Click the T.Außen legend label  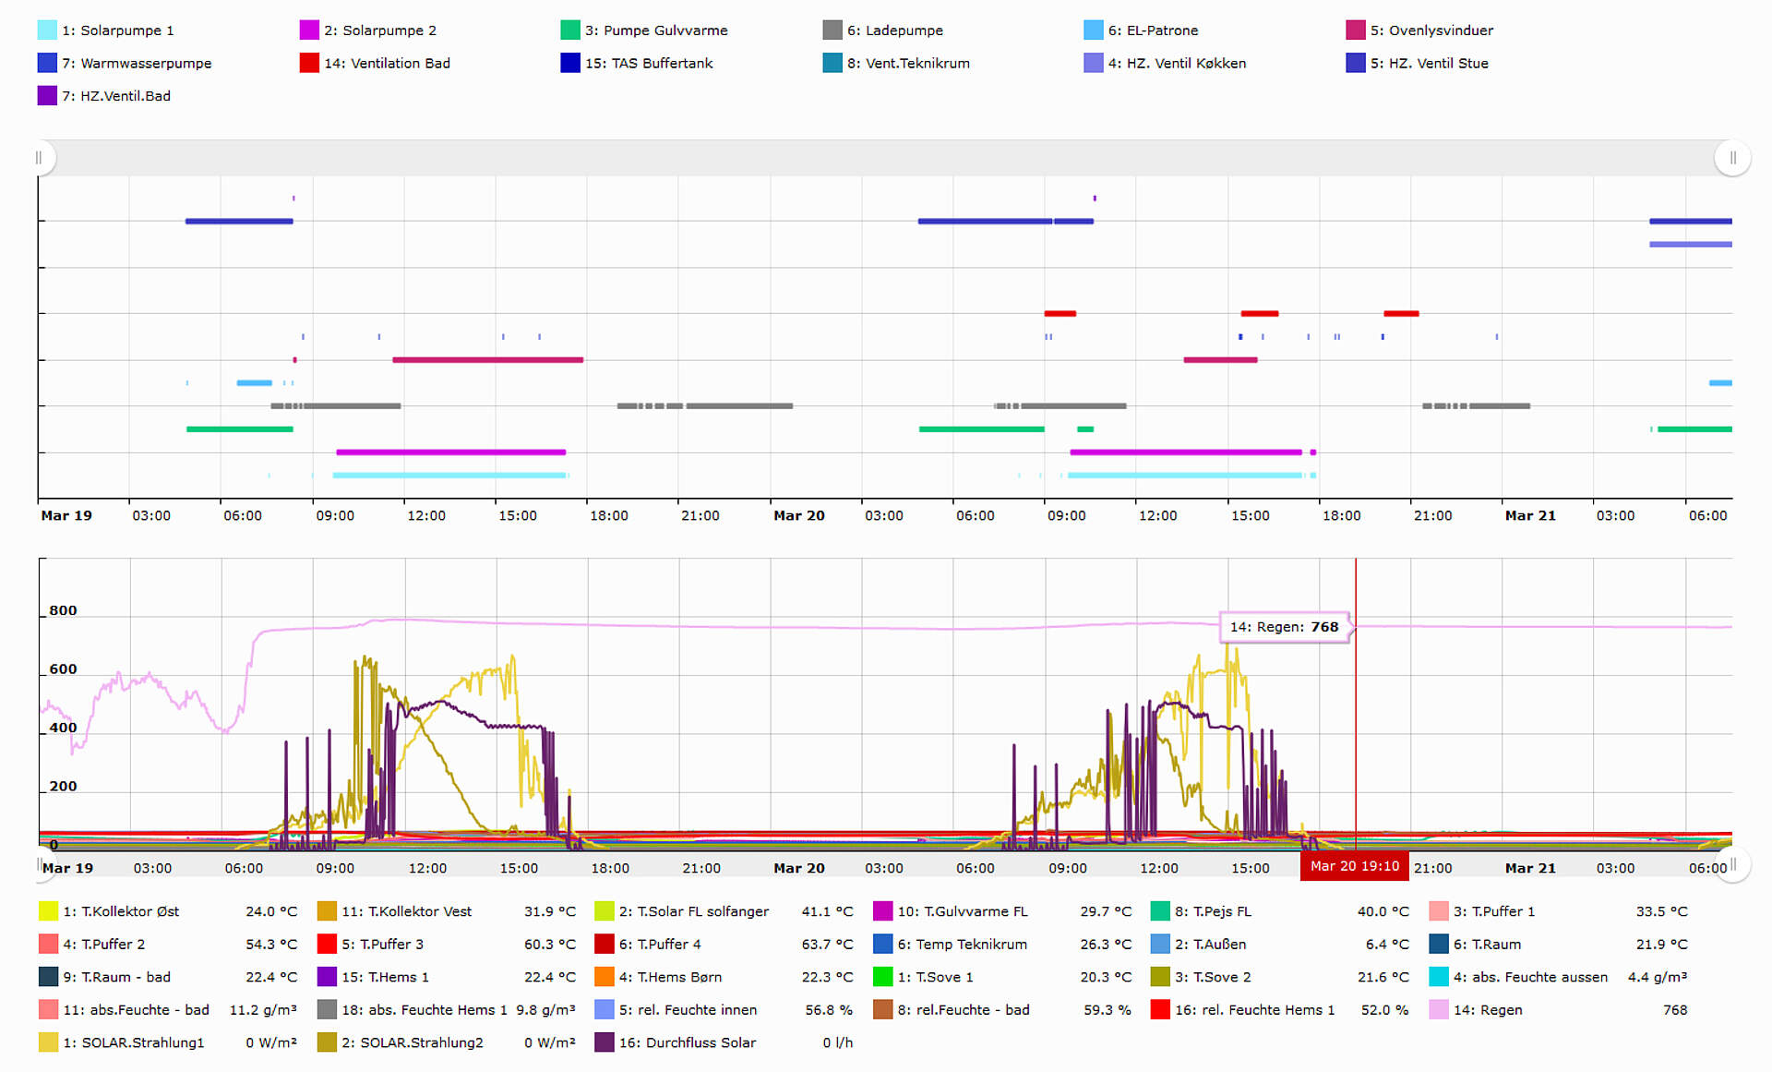coord(1210,945)
